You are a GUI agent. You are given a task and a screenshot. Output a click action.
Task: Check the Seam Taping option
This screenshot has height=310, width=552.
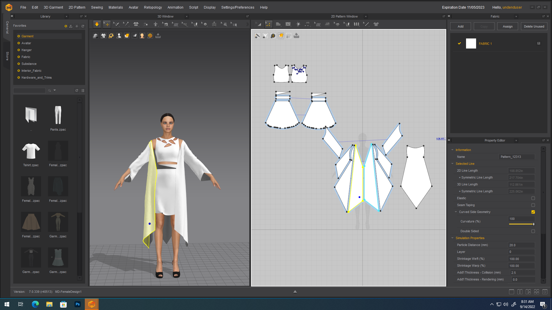click(533, 205)
